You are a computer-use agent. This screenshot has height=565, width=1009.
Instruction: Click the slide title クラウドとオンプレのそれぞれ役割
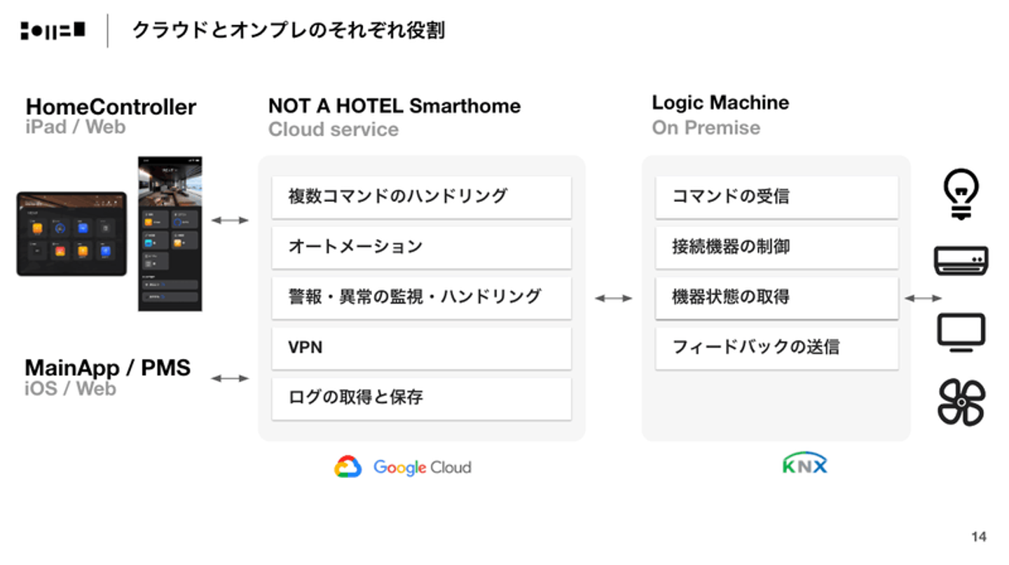click(288, 31)
